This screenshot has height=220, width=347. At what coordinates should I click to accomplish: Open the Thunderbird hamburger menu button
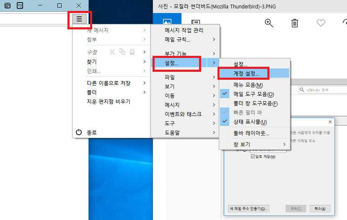[x=79, y=19]
